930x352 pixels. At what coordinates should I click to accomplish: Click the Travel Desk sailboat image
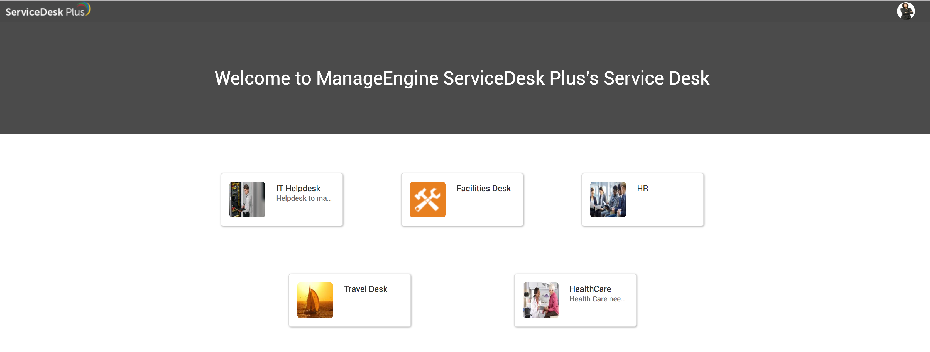click(x=315, y=300)
